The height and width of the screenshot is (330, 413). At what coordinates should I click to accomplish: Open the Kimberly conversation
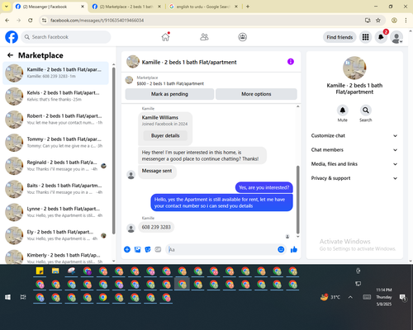[55, 257]
